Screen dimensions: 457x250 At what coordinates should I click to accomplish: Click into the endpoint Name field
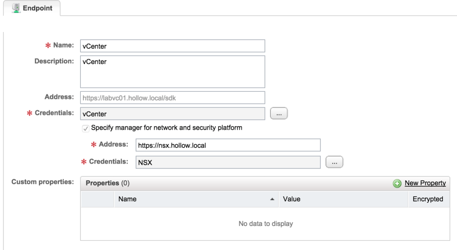tap(172, 46)
